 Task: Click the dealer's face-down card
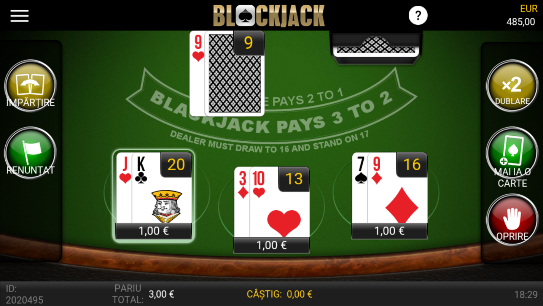click(234, 73)
